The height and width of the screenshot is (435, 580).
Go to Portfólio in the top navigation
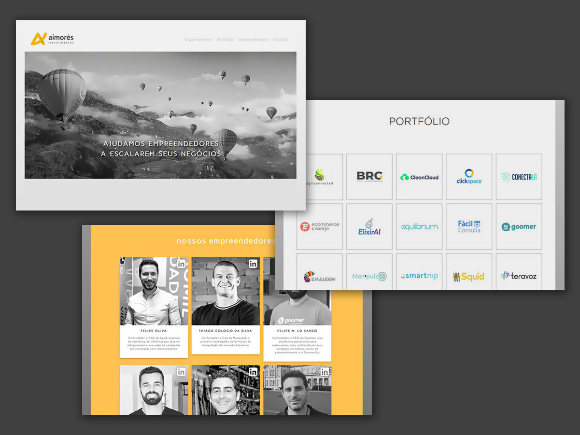point(225,40)
